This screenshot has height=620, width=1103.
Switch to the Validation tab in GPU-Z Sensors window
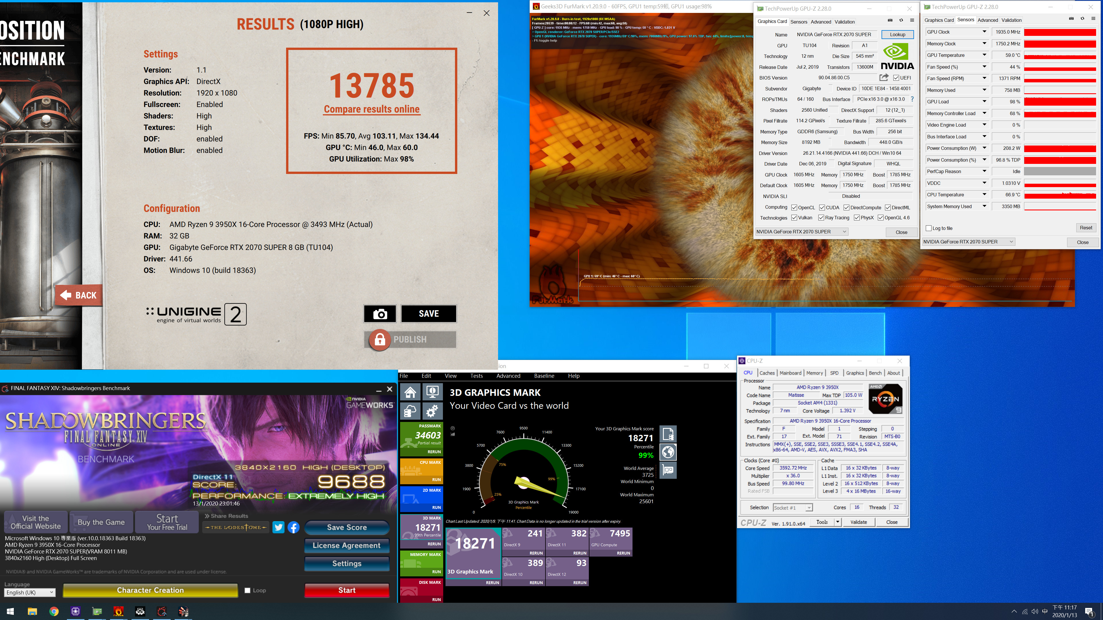click(1012, 20)
